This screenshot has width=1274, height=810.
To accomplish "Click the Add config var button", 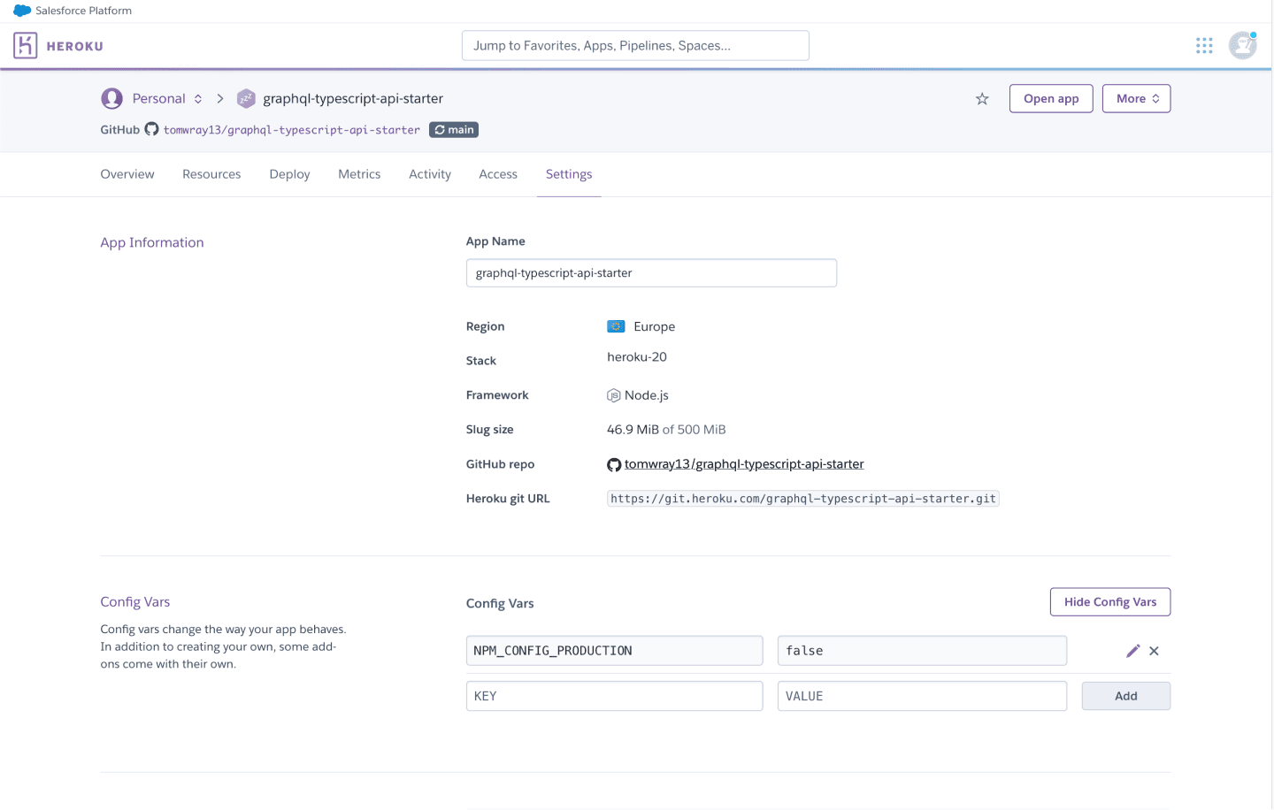I will click(1125, 696).
